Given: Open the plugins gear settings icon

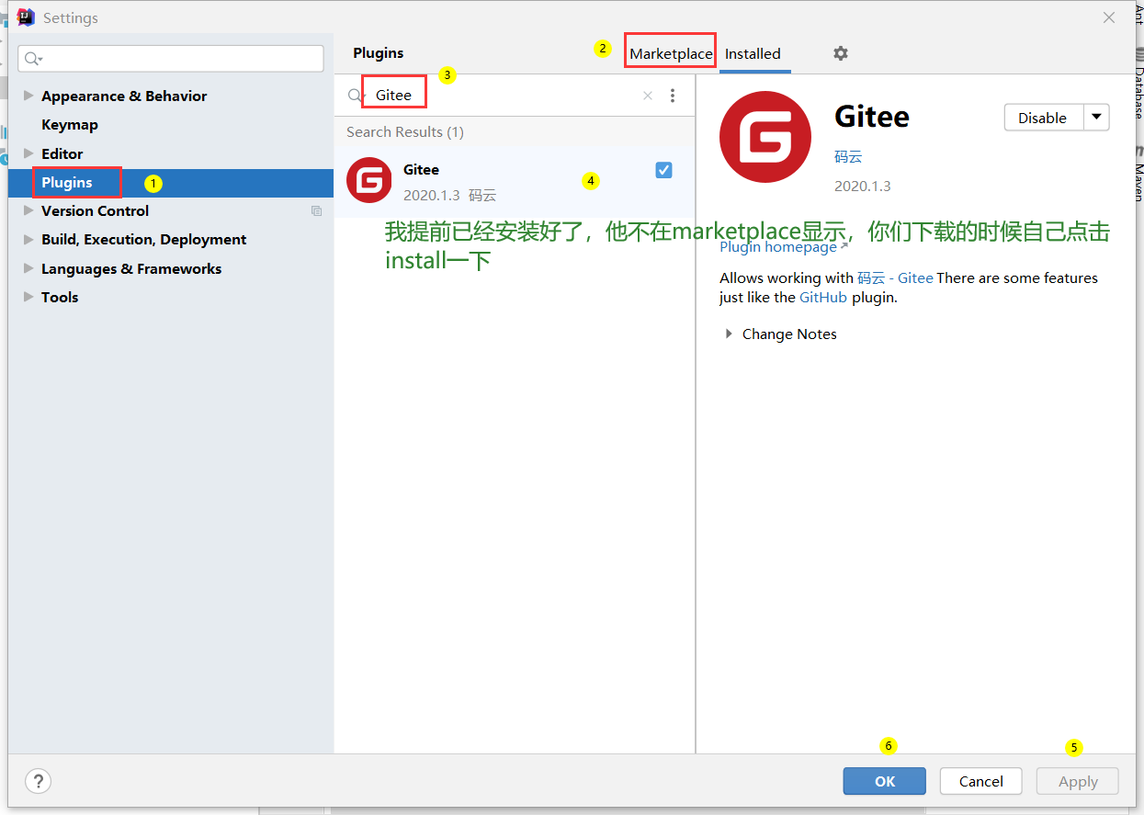Looking at the screenshot, I should [x=840, y=53].
